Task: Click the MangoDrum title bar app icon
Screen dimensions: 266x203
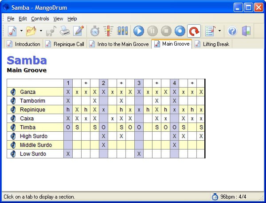Action: (x=6, y=8)
